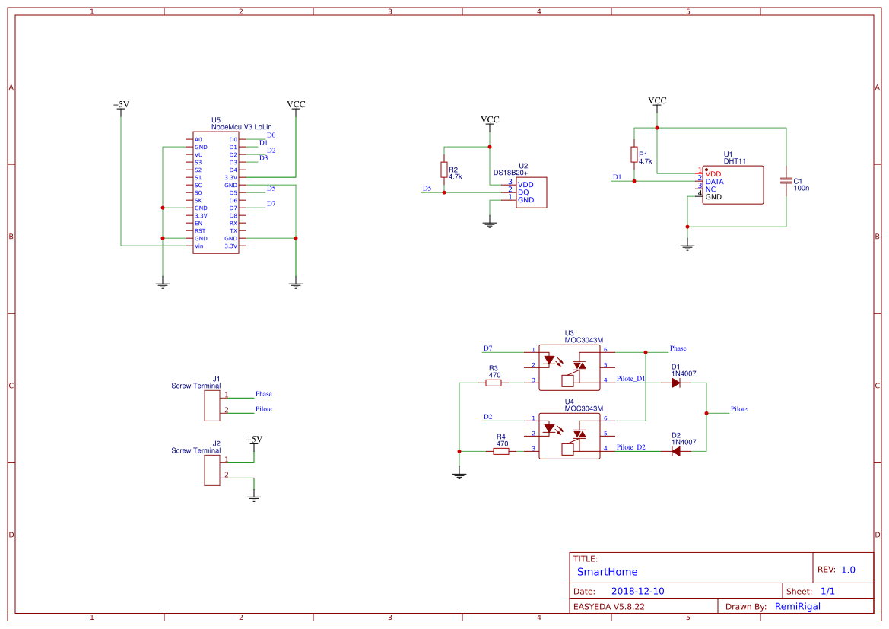
Task: Click the DATA pin label on DHT11
Action: (714, 182)
